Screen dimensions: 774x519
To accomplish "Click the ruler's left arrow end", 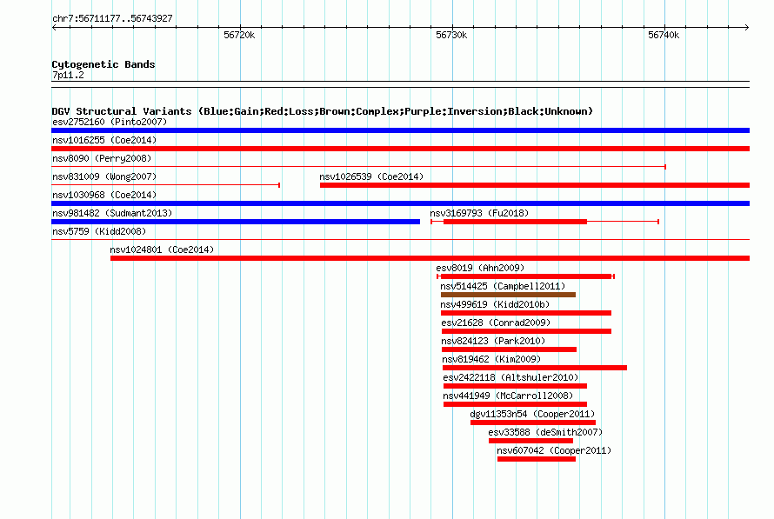I will point(54,27).
